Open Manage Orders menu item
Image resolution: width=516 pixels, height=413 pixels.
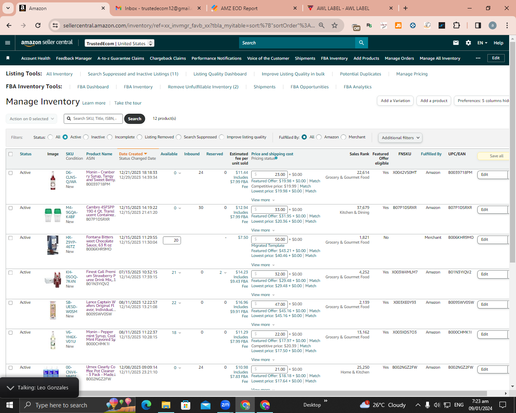(399, 58)
